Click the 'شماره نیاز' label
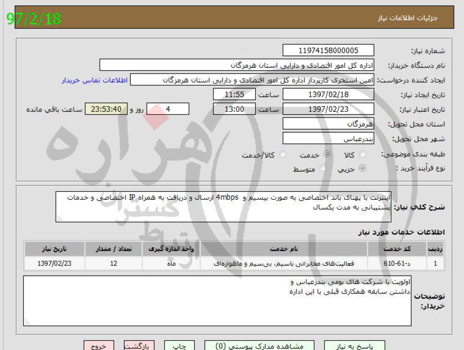This screenshot has height=350, width=464. point(428,51)
